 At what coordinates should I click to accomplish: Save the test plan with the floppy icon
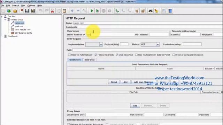pyautogui.click(x=27, y=11)
